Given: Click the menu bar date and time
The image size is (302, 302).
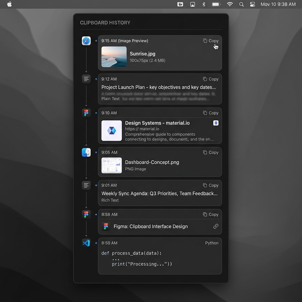Looking at the screenshot, I should pyautogui.click(x=278, y=4).
